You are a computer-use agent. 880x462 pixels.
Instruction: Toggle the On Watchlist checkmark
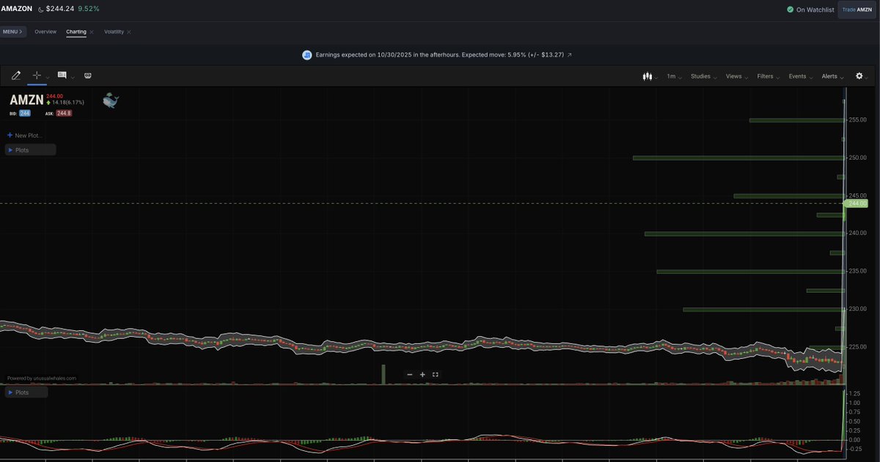coord(790,10)
